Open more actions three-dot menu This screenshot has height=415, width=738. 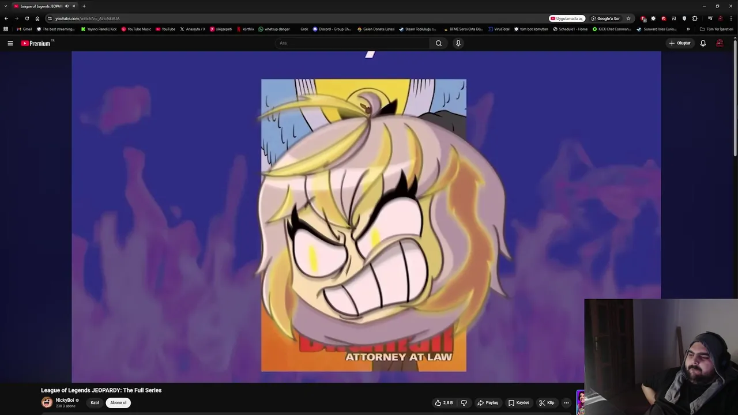pyautogui.click(x=566, y=403)
